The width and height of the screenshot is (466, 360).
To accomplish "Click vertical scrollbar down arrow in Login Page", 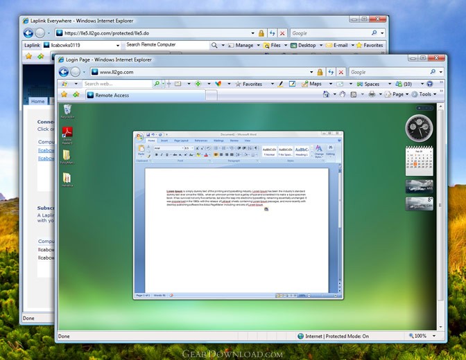I will [441, 327].
